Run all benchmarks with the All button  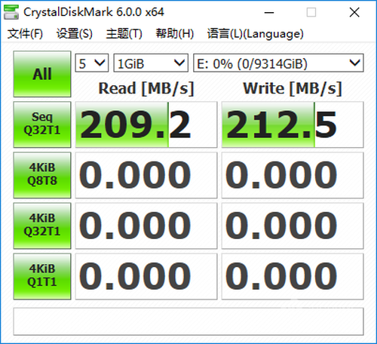click(x=42, y=74)
